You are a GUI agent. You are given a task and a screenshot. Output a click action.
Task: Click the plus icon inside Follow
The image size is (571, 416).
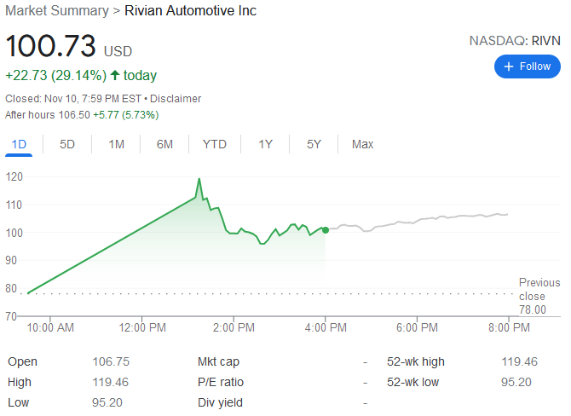click(509, 66)
